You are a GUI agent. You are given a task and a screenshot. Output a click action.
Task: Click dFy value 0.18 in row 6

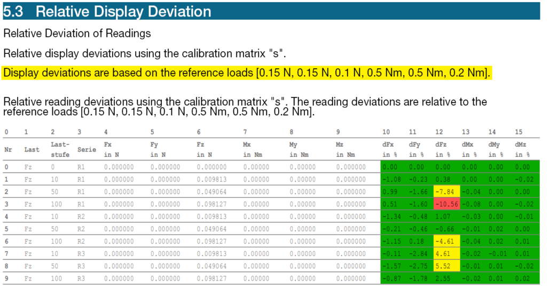click(417, 242)
